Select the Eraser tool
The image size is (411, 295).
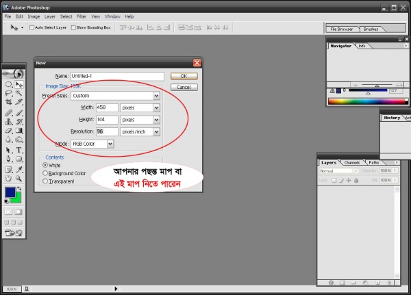[8, 131]
